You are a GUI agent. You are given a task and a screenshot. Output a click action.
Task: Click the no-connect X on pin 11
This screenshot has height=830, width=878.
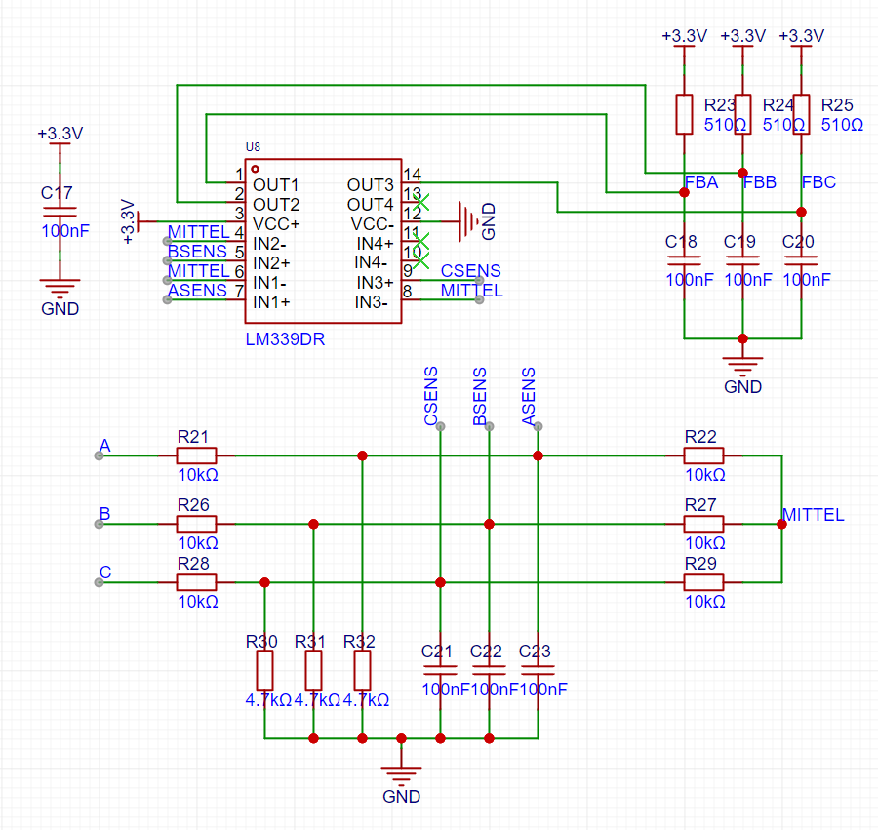(421, 241)
